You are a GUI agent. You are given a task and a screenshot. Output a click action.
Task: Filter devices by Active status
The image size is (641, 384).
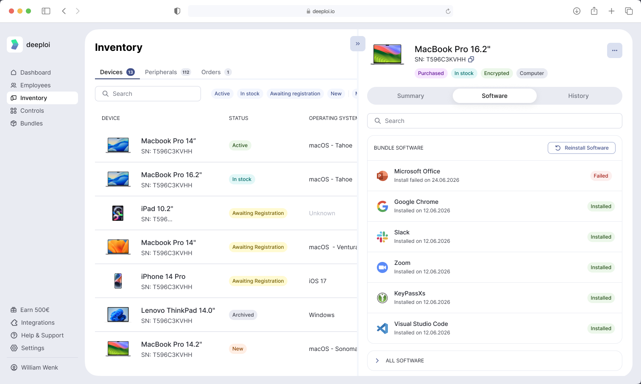[222, 94]
